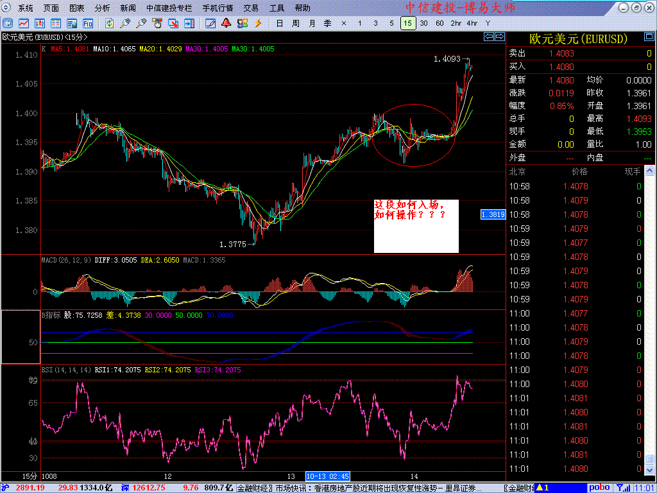Open the 系统 menu

(x=26, y=8)
